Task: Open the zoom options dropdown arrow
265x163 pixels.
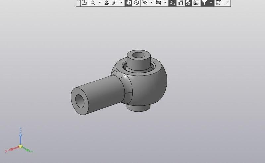Action: point(100,3)
